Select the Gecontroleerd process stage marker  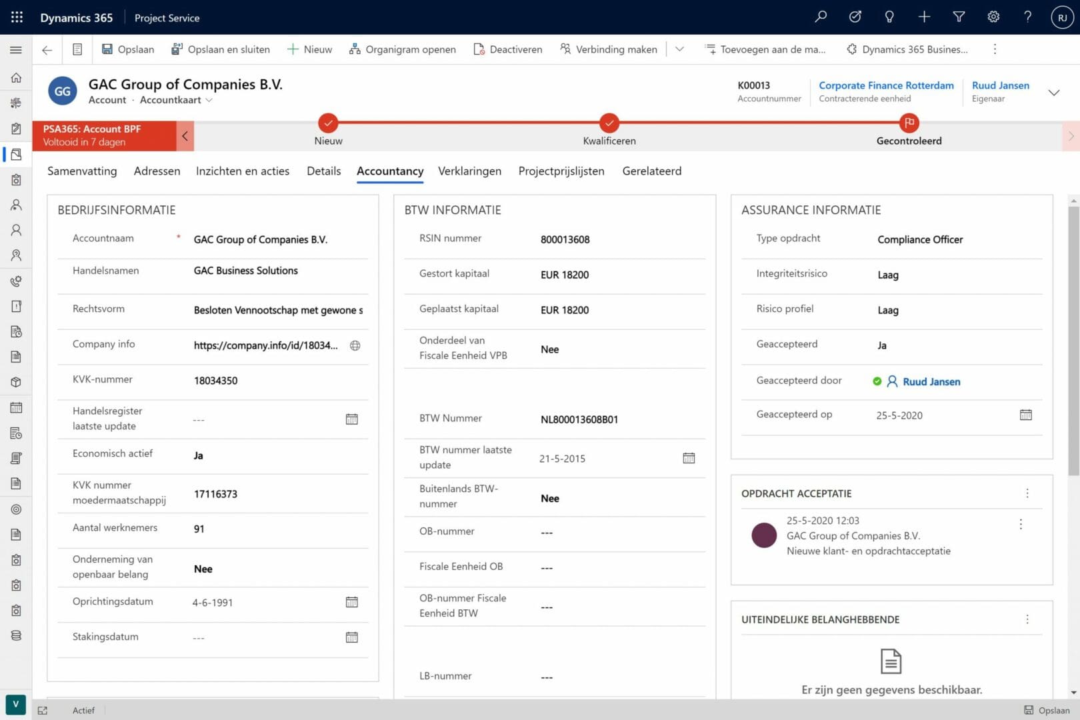(909, 123)
